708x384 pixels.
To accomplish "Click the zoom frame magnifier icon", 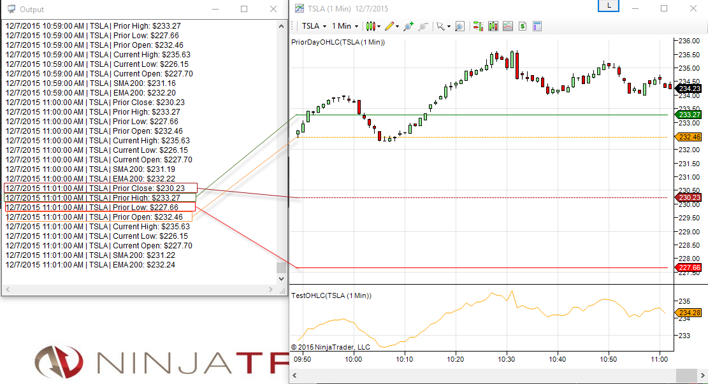I will (459, 26).
